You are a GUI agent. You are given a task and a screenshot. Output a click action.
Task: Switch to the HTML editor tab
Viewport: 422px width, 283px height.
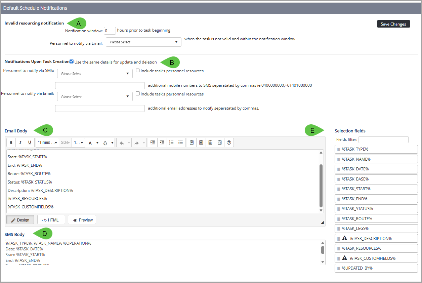tap(50, 220)
